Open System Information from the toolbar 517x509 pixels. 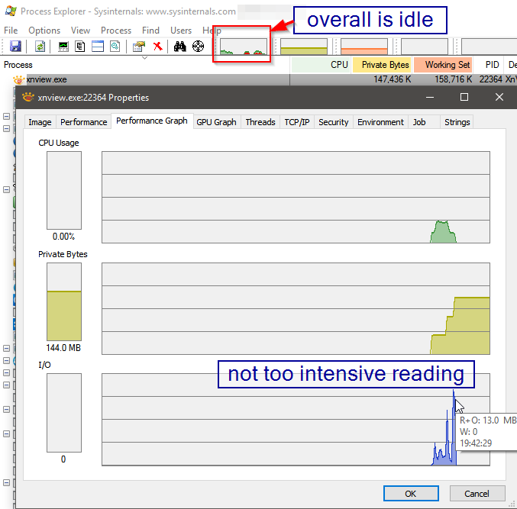tap(64, 47)
